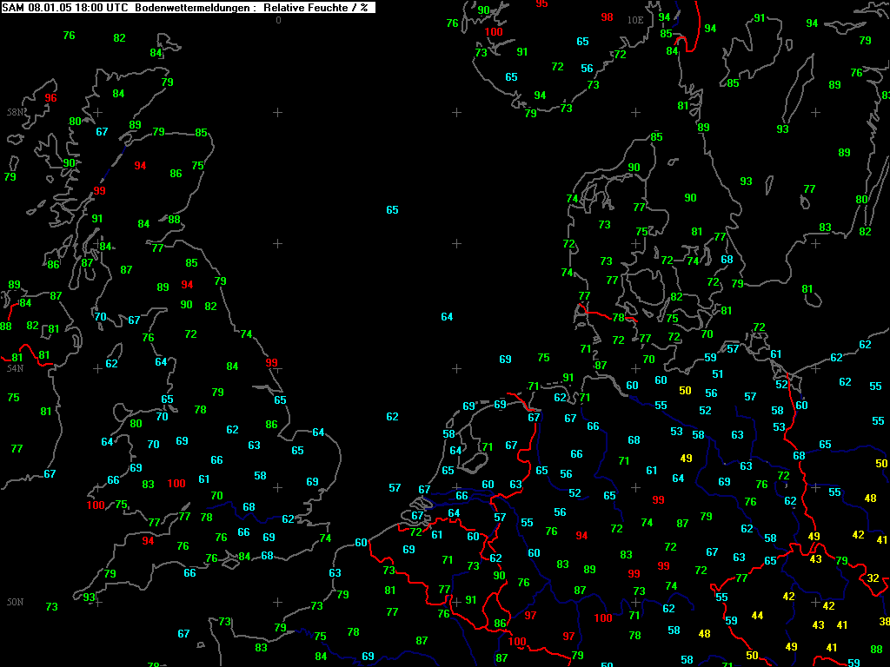Pick the red 96 reading in northwest Scotland
The image size is (890, 667).
[x=50, y=97]
